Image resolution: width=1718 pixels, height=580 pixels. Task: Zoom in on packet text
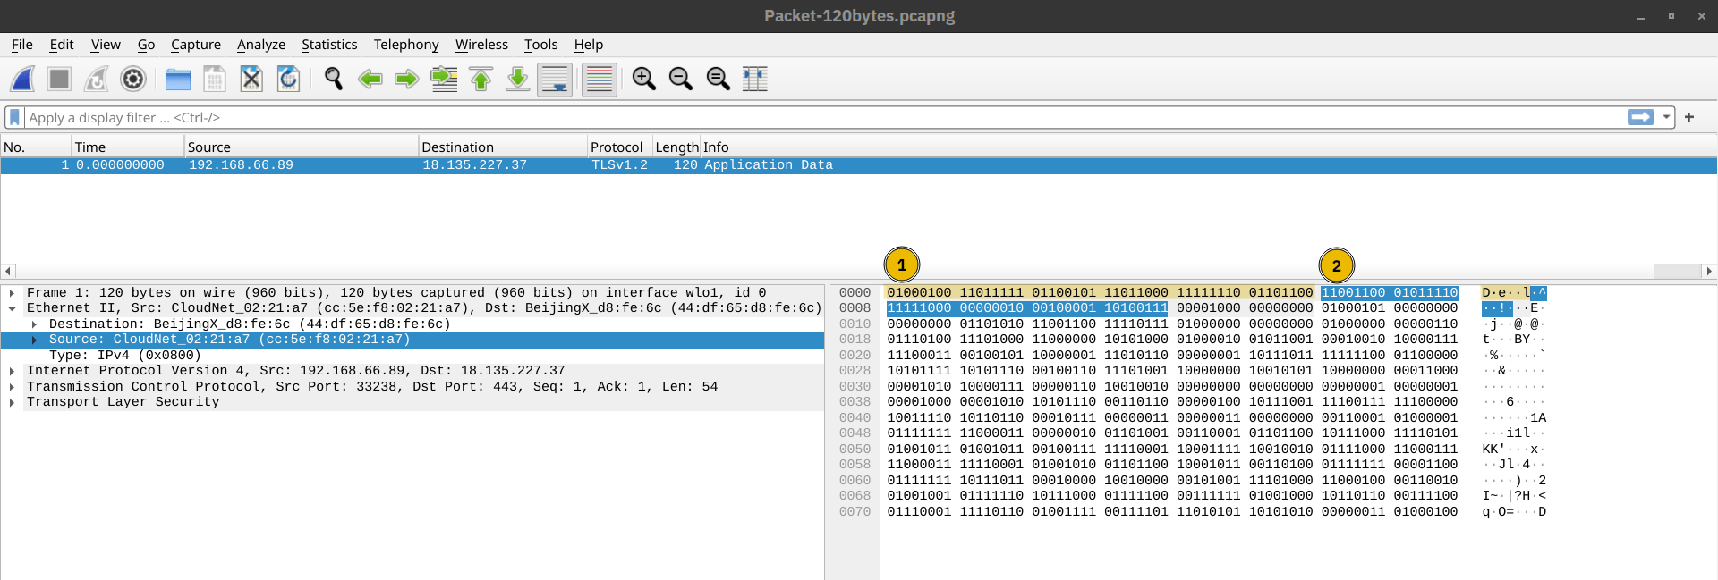point(643,80)
